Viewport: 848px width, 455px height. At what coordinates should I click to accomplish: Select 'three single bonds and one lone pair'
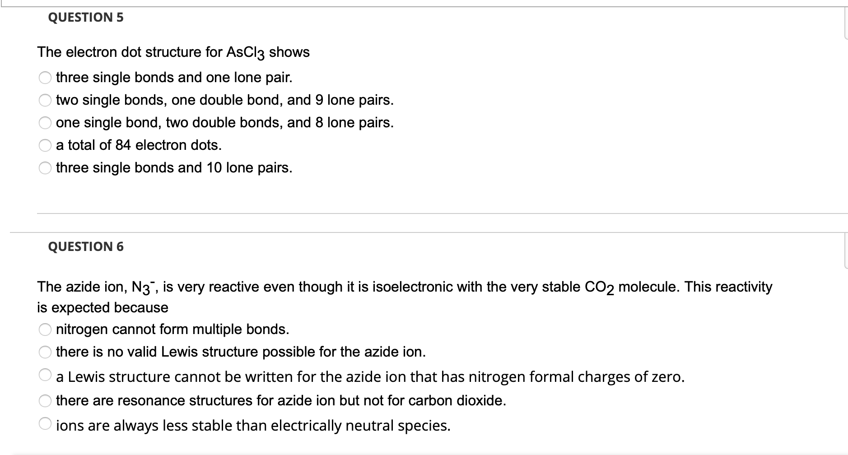coord(45,78)
